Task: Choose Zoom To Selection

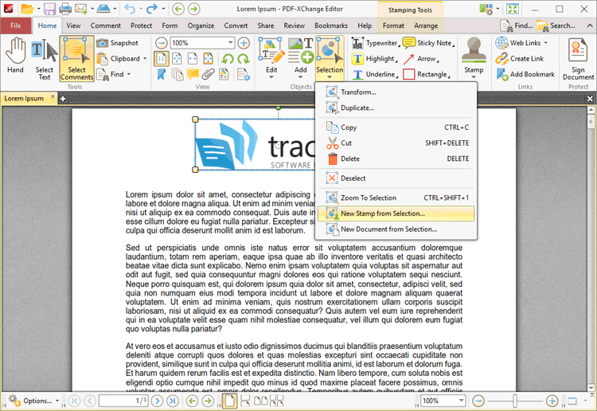Action: point(396,198)
